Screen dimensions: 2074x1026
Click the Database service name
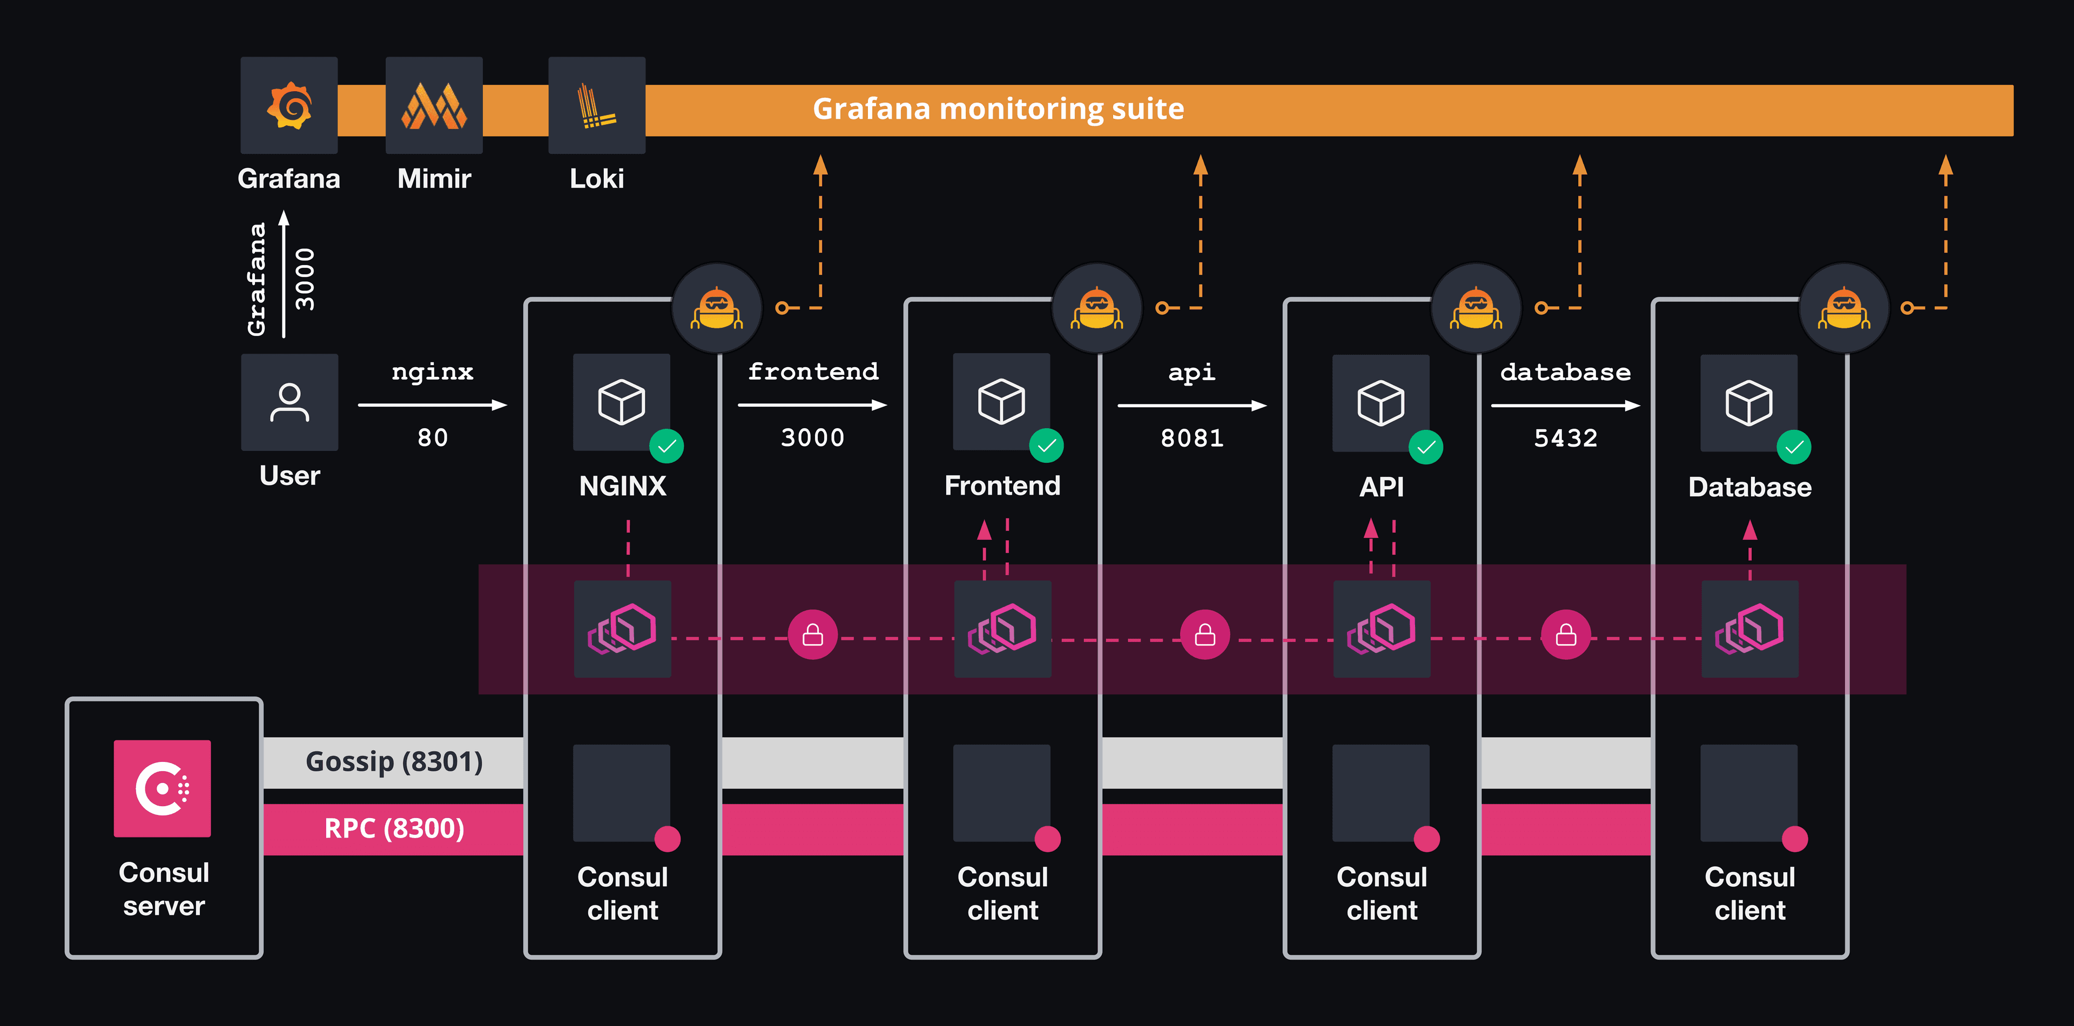[x=1749, y=487]
